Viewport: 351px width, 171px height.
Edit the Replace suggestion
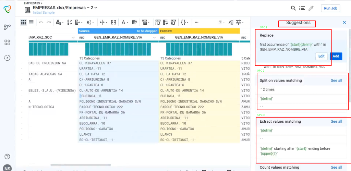[321, 56]
